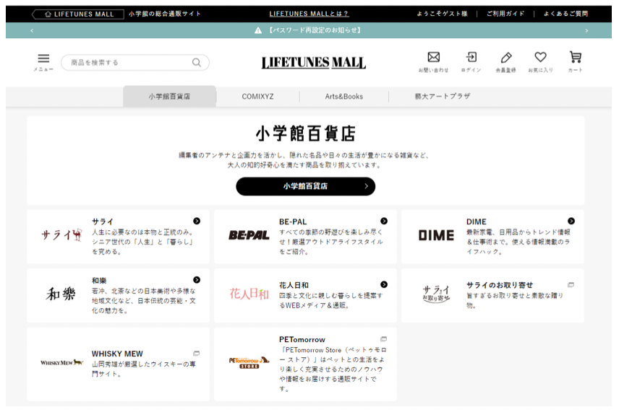Switch to the 藝大アートプラザ tab
Image resolution: width=619 pixels, height=412 pixels.
[x=442, y=97]
